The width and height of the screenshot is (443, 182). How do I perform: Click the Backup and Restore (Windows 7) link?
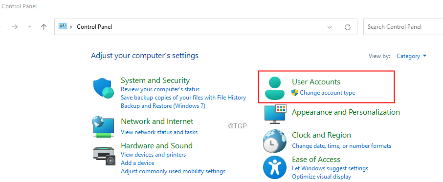(163, 106)
